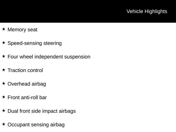Click the Four wheel independent suspension text
The width and height of the screenshot is (176, 132).
49,57
